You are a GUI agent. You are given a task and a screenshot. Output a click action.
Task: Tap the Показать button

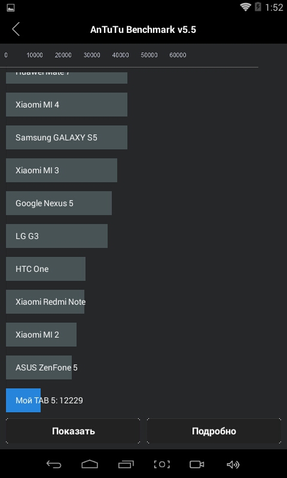tap(73, 431)
